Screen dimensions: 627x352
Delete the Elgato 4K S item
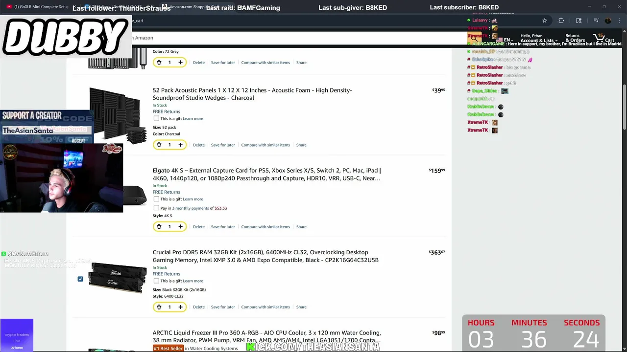coord(199,227)
